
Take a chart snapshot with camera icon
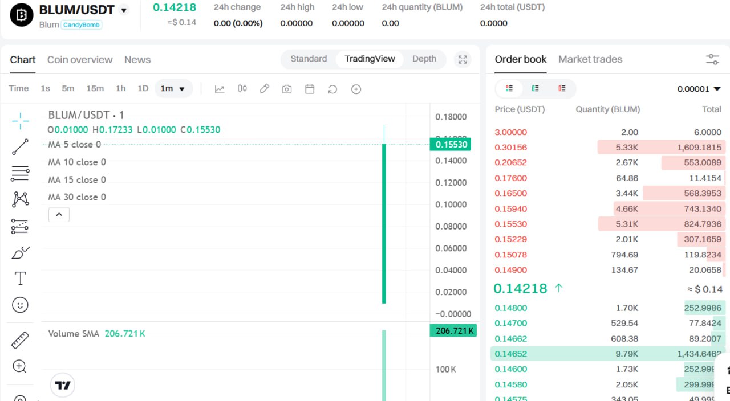click(x=287, y=89)
